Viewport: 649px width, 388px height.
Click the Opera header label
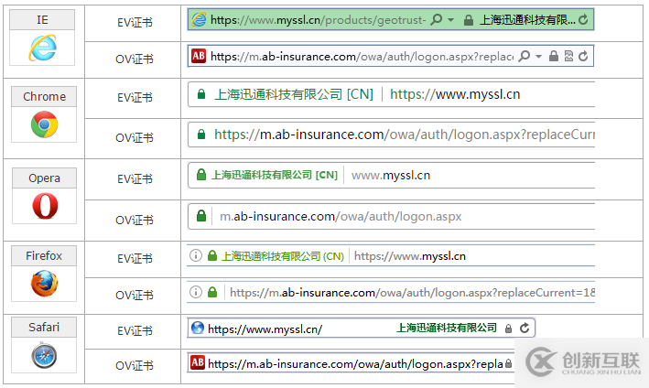44,178
